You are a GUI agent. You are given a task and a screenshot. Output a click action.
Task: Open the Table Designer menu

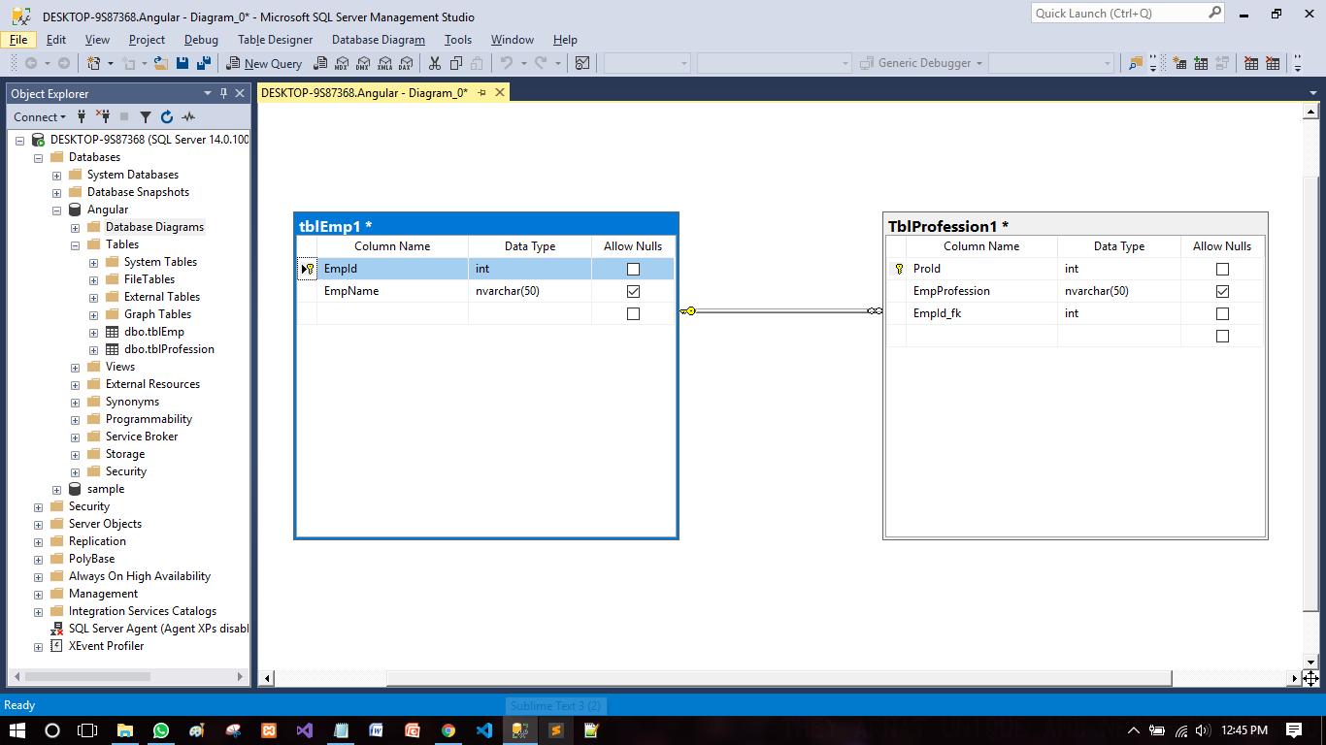coord(276,40)
